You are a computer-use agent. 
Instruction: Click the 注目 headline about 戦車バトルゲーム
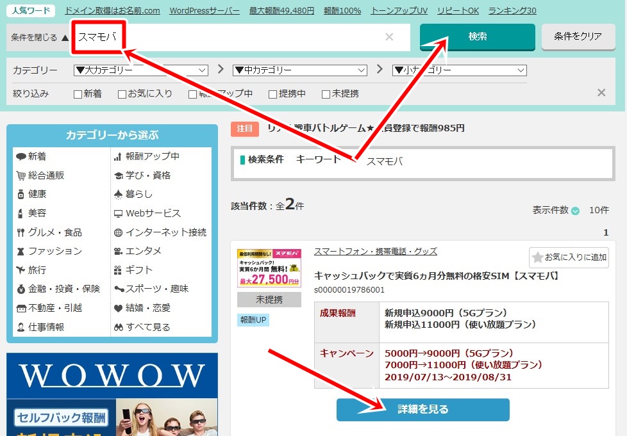365,128
